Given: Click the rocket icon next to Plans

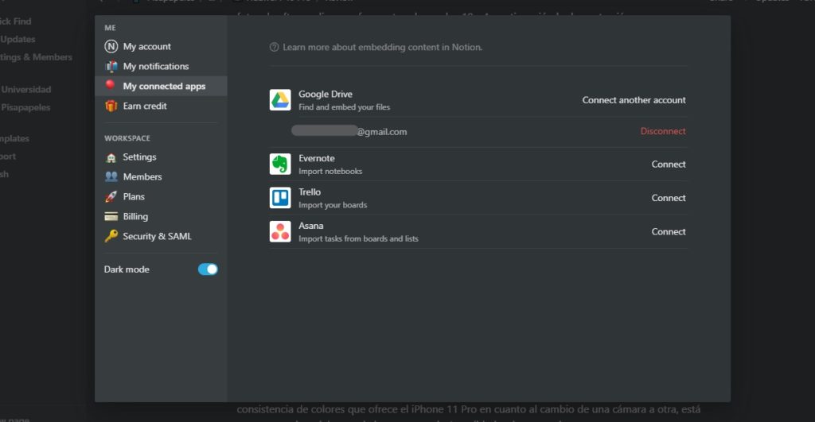Looking at the screenshot, I should point(111,196).
